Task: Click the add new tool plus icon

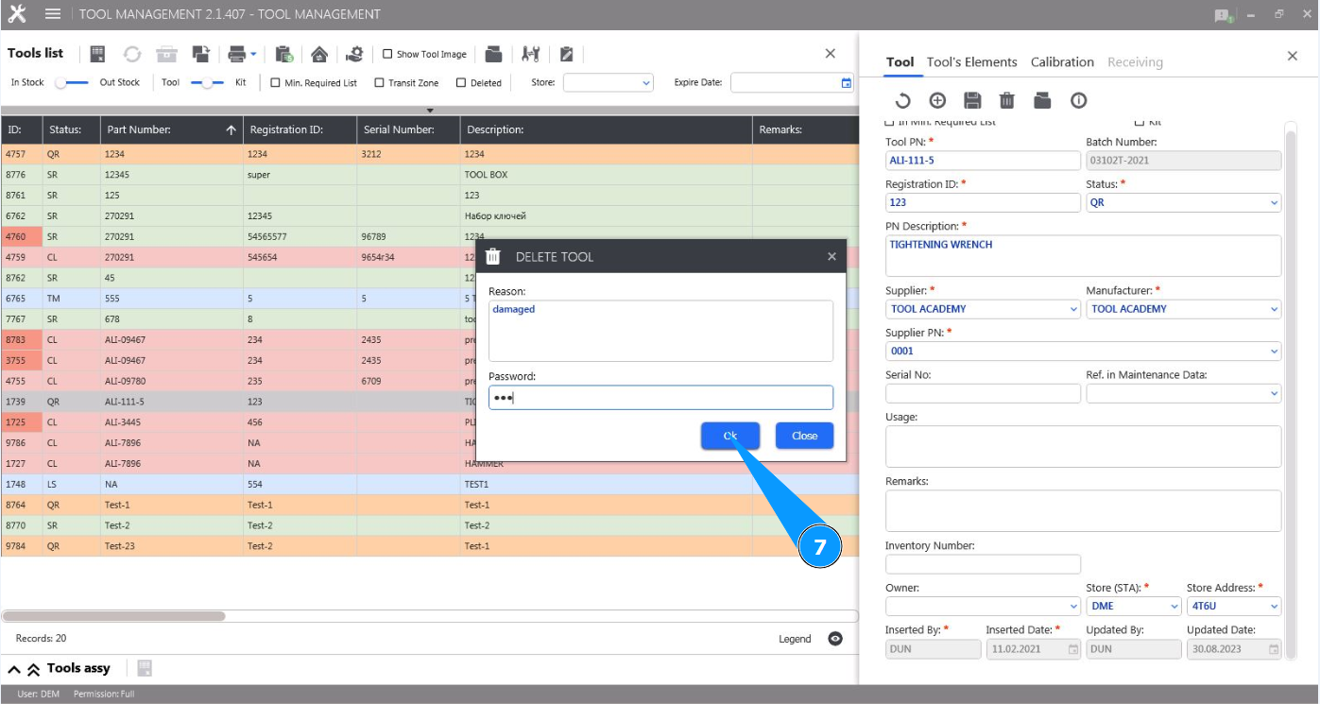Action: click(x=937, y=100)
